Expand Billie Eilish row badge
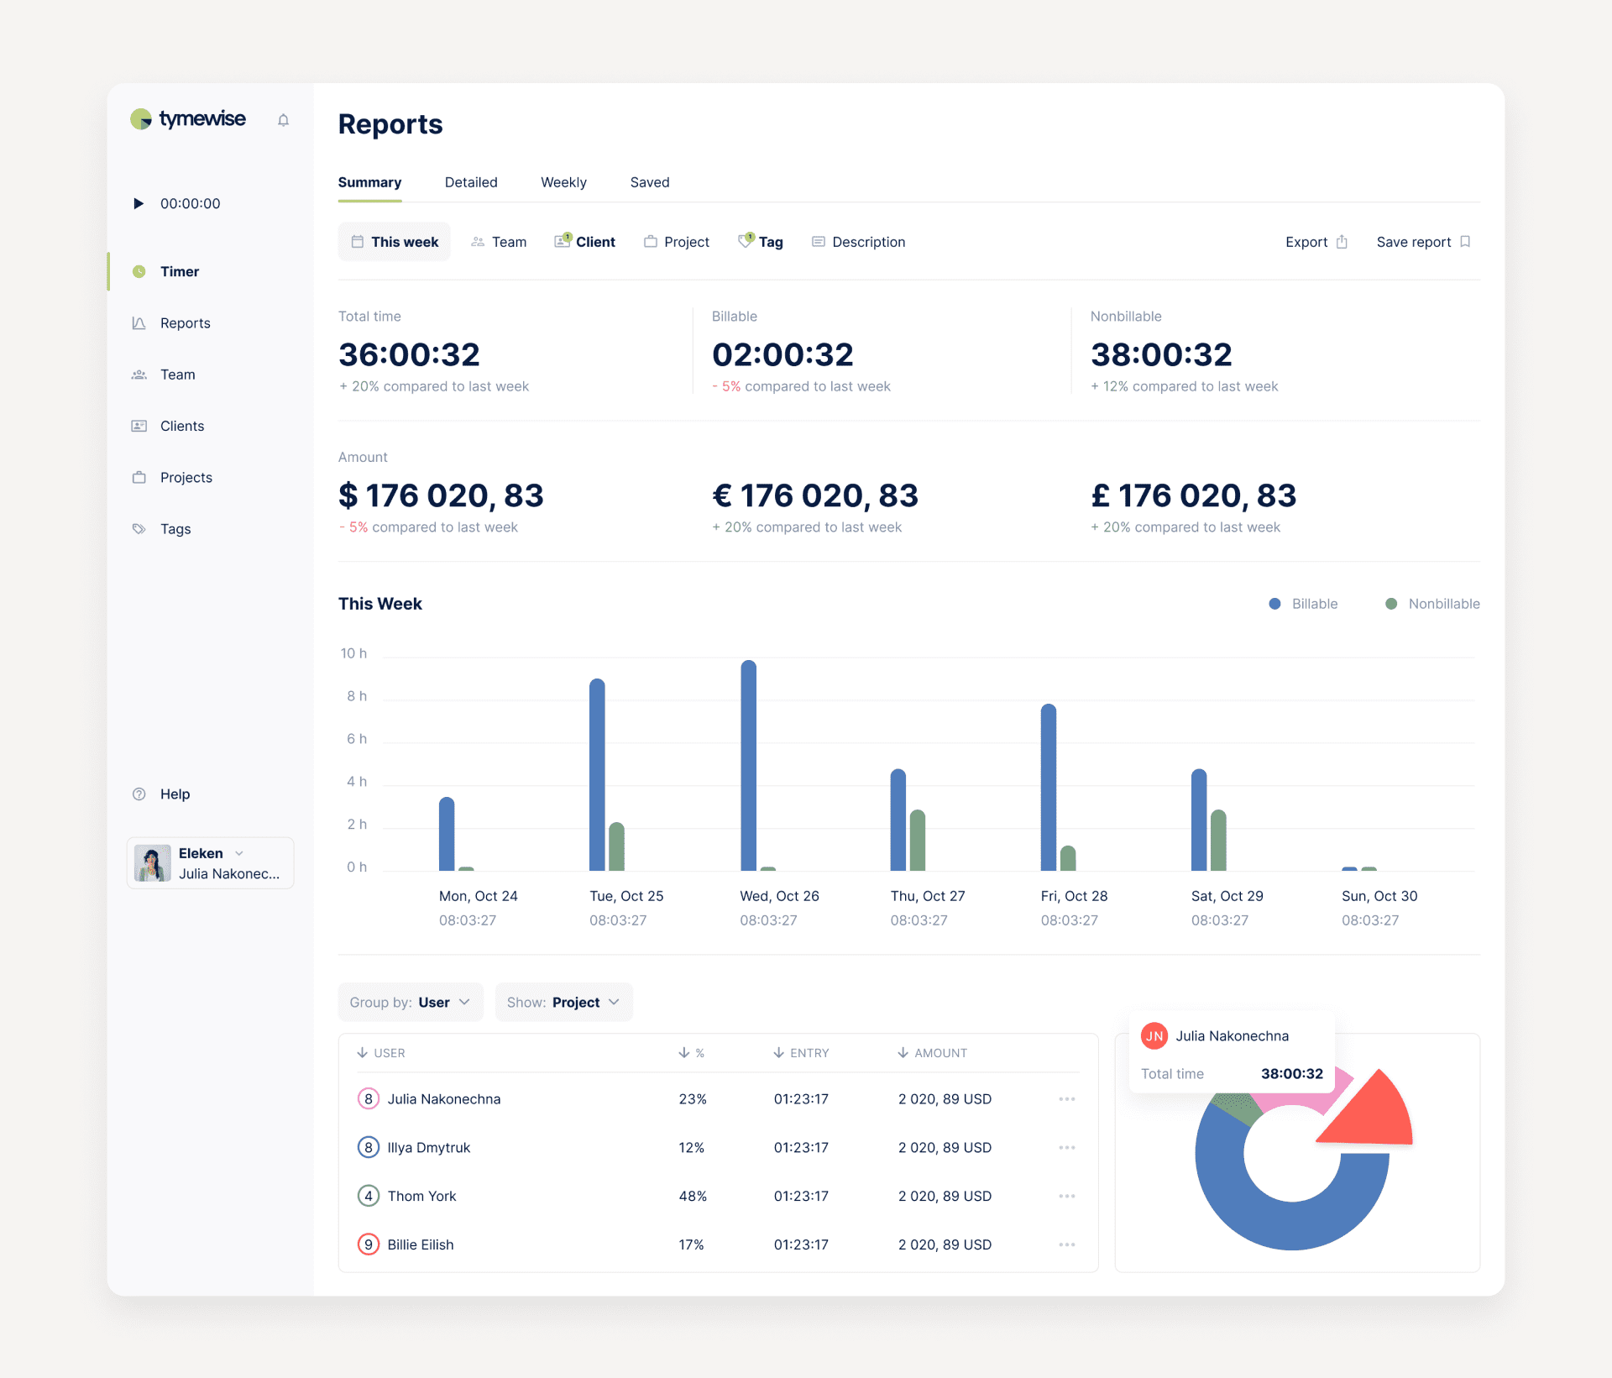This screenshot has height=1378, width=1612. pos(369,1244)
